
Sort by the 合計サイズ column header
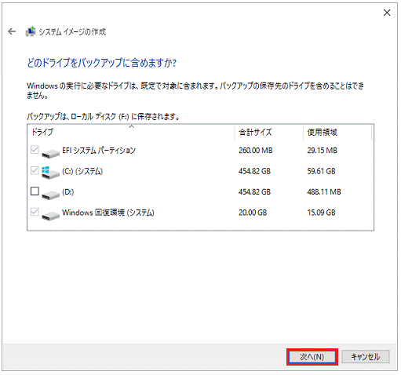coord(269,133)
